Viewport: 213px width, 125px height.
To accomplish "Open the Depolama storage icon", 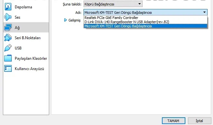I will [8, 7].
